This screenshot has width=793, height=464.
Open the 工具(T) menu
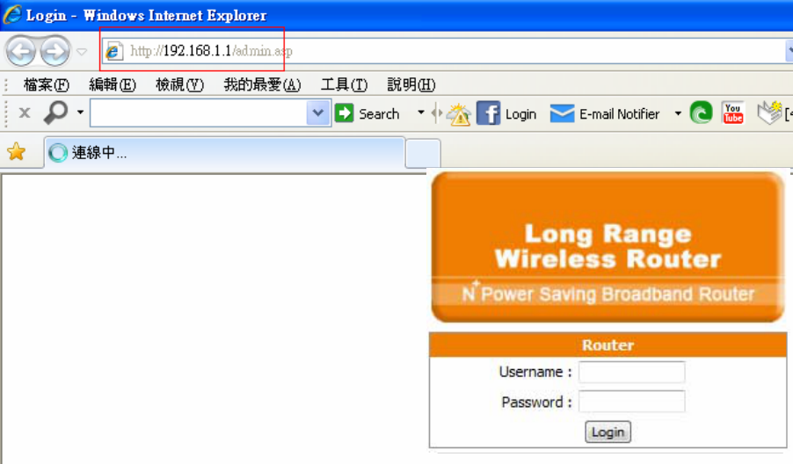[344, 84]
